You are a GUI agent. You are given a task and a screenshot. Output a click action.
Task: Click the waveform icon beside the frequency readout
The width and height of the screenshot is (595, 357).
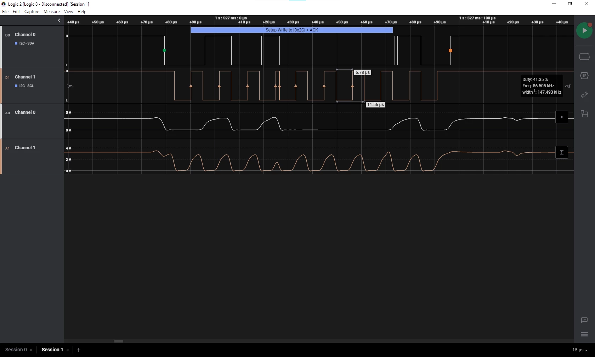tap(568, 86)
